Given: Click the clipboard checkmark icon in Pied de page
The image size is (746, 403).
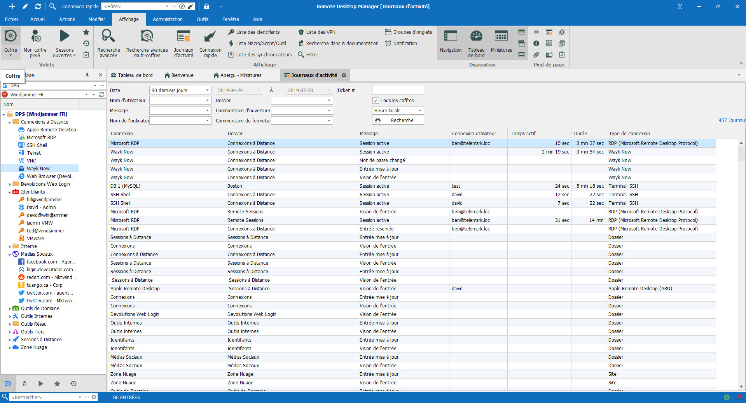Looking at the screenshot, I should [562, 55].
